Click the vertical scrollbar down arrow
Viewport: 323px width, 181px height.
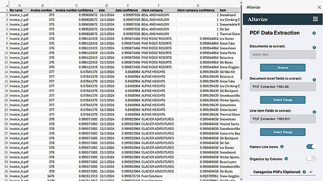pyautogui.click(x=241, y=179)
